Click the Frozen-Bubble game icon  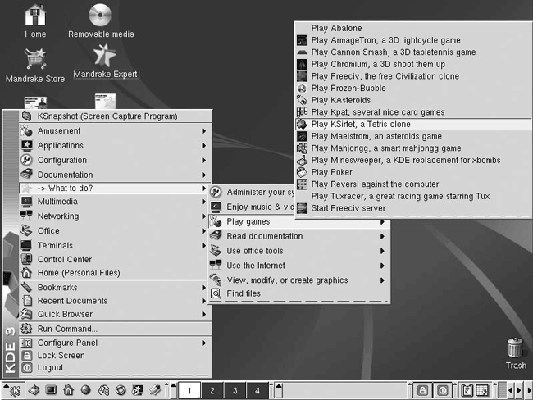click(x=302, y=89)
